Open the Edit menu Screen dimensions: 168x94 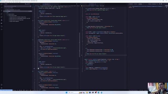3,2
